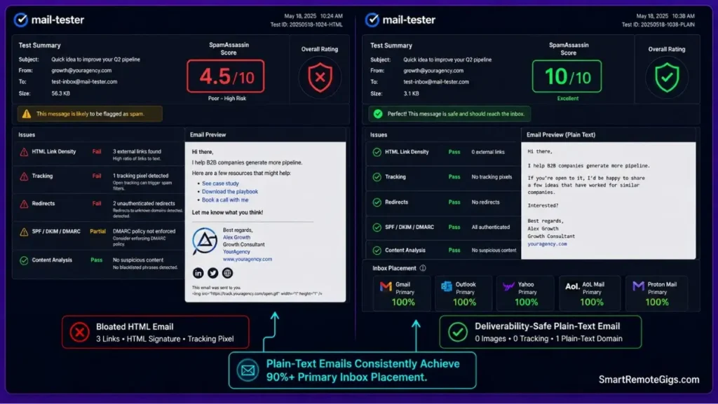
Task: Click '3 external links found' text
Action: tap(137, 151)
